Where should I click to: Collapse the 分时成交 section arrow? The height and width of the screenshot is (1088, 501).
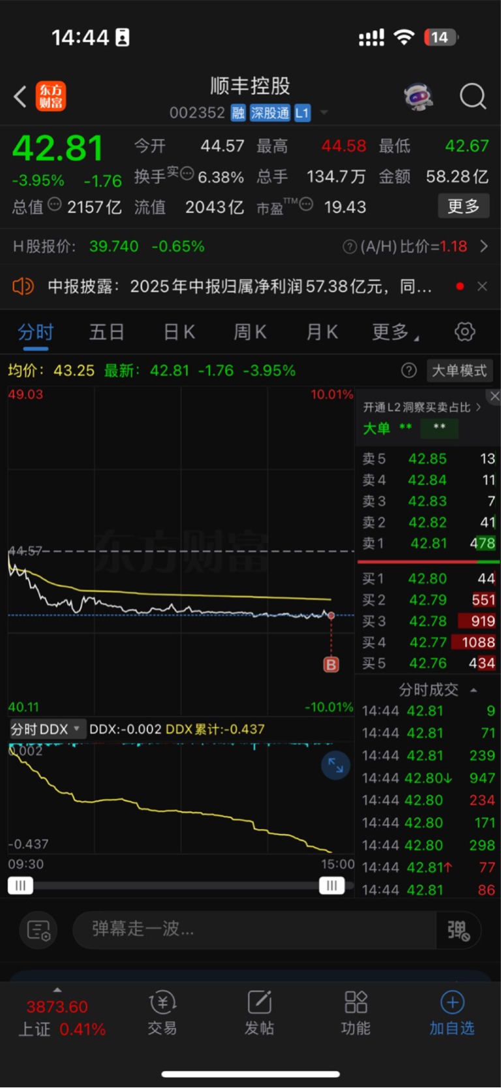pyautogui.click(x=474, y=690)
